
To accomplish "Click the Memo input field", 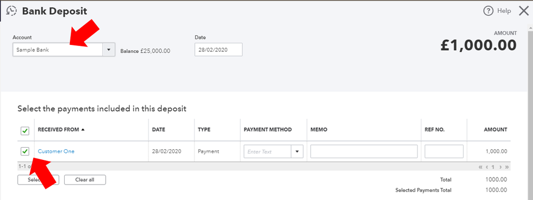I will [364, 151].
